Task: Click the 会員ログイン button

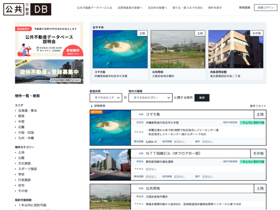Action: 265,8
